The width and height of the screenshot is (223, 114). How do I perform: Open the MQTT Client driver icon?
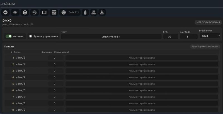pos(102,13)
